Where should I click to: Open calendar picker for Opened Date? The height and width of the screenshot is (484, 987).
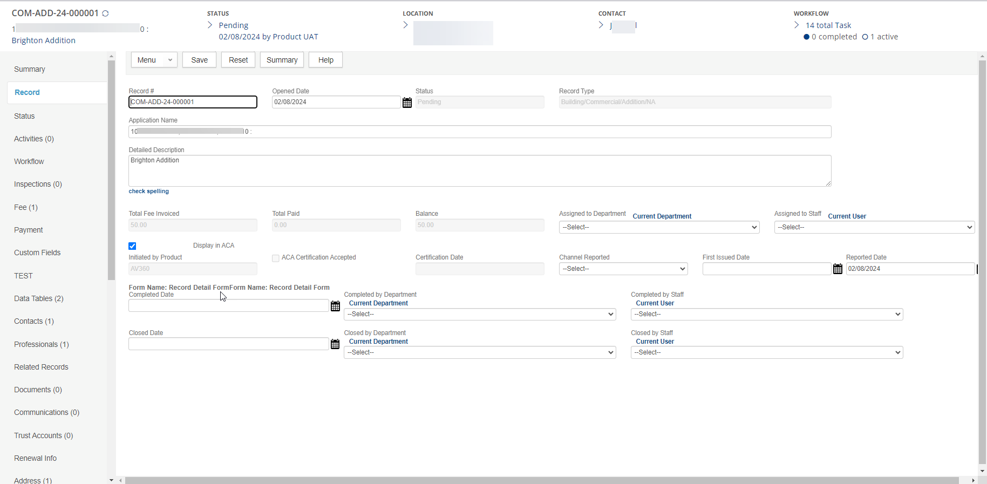pos(407,103)
